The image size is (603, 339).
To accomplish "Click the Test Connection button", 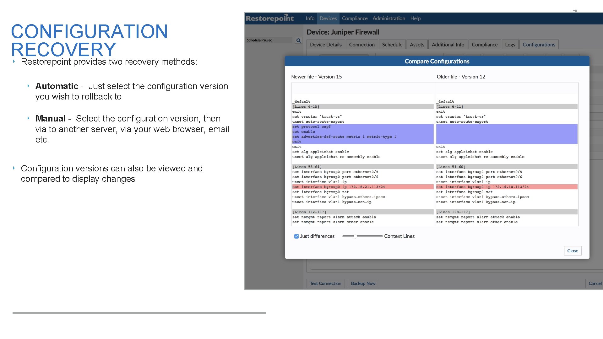I will [325, 283].
